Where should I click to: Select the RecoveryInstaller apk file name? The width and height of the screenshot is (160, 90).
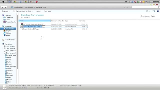point(31,29)
